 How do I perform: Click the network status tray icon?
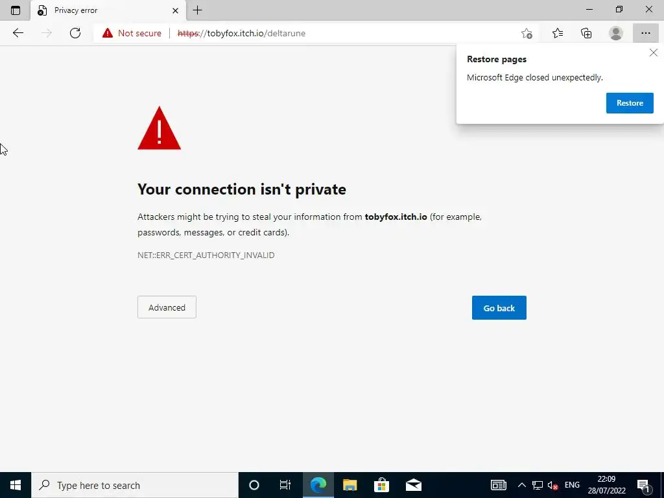pyautogui.click(x=538, y=485)
